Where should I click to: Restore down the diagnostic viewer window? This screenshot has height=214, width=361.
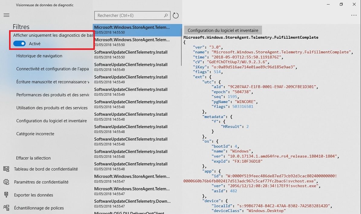[x=341, y=4]
